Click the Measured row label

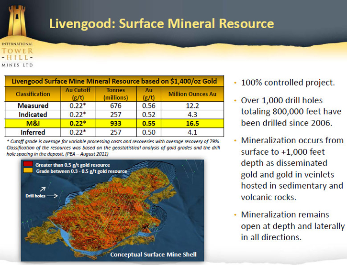point(33,106)
